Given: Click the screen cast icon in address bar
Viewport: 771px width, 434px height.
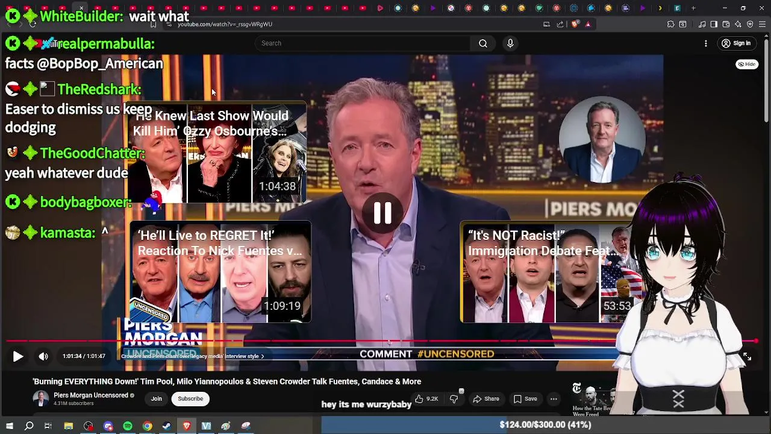Looking at the screenshot, I should (x=546, y=24).
